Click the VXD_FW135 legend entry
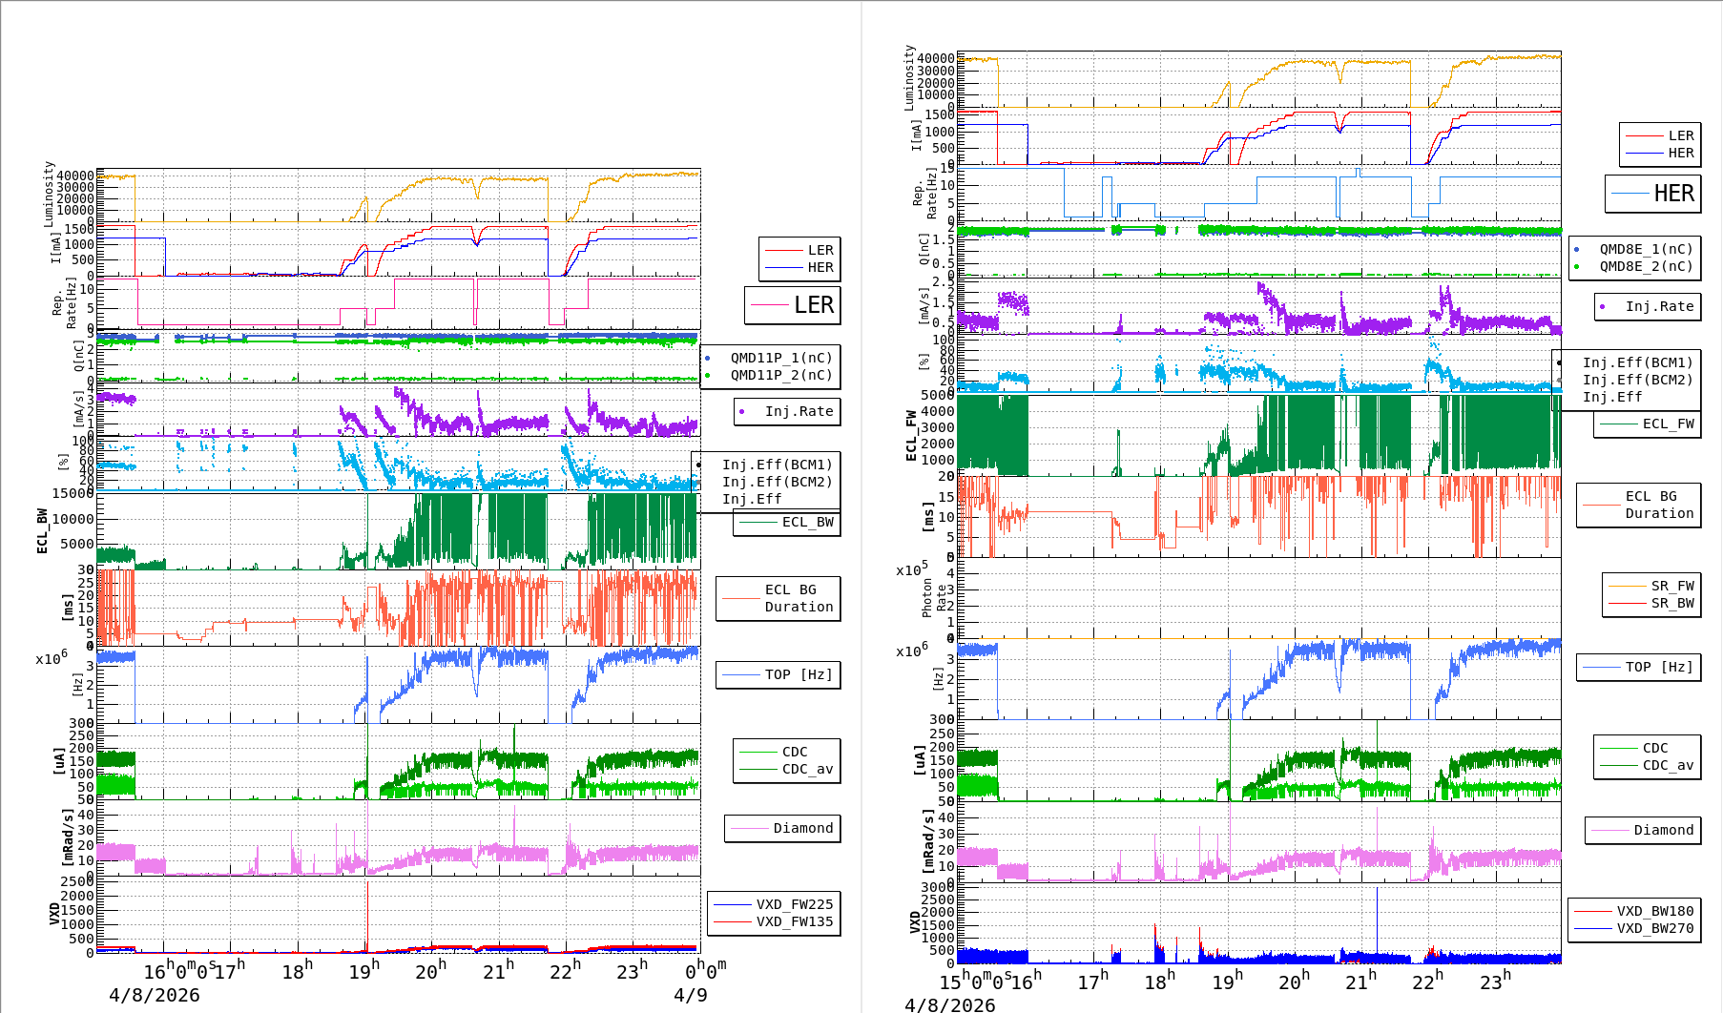Viewport: 1723px width, 1013px height. coord(774,921)
